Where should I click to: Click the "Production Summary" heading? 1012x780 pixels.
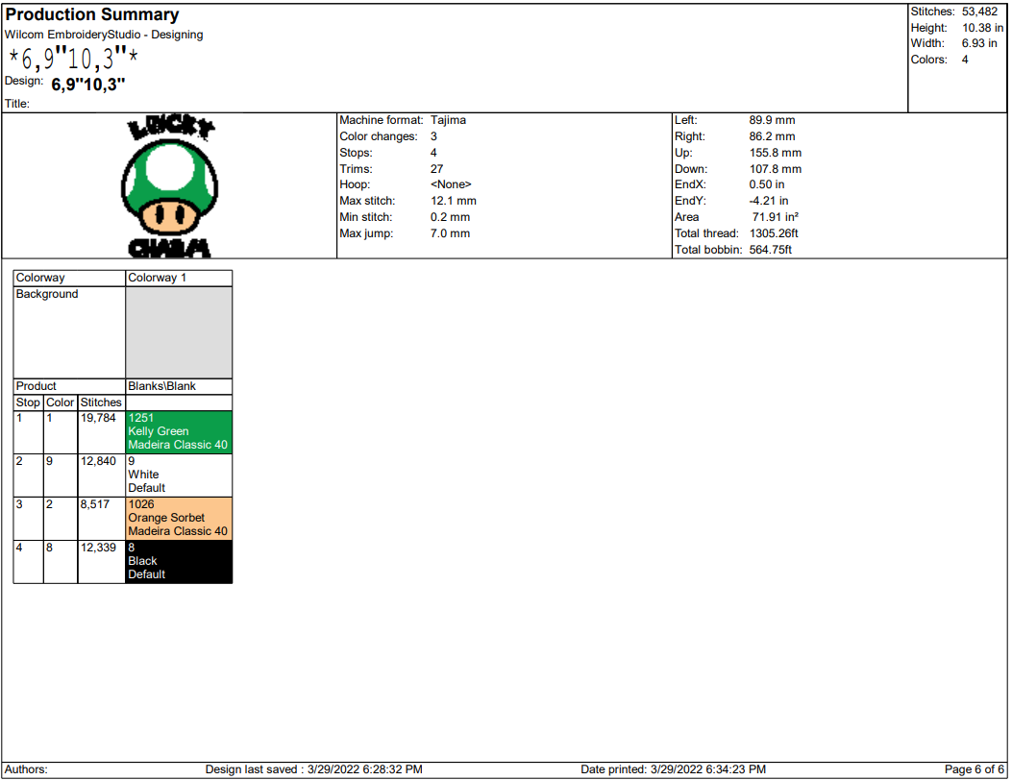click(92, 14)
